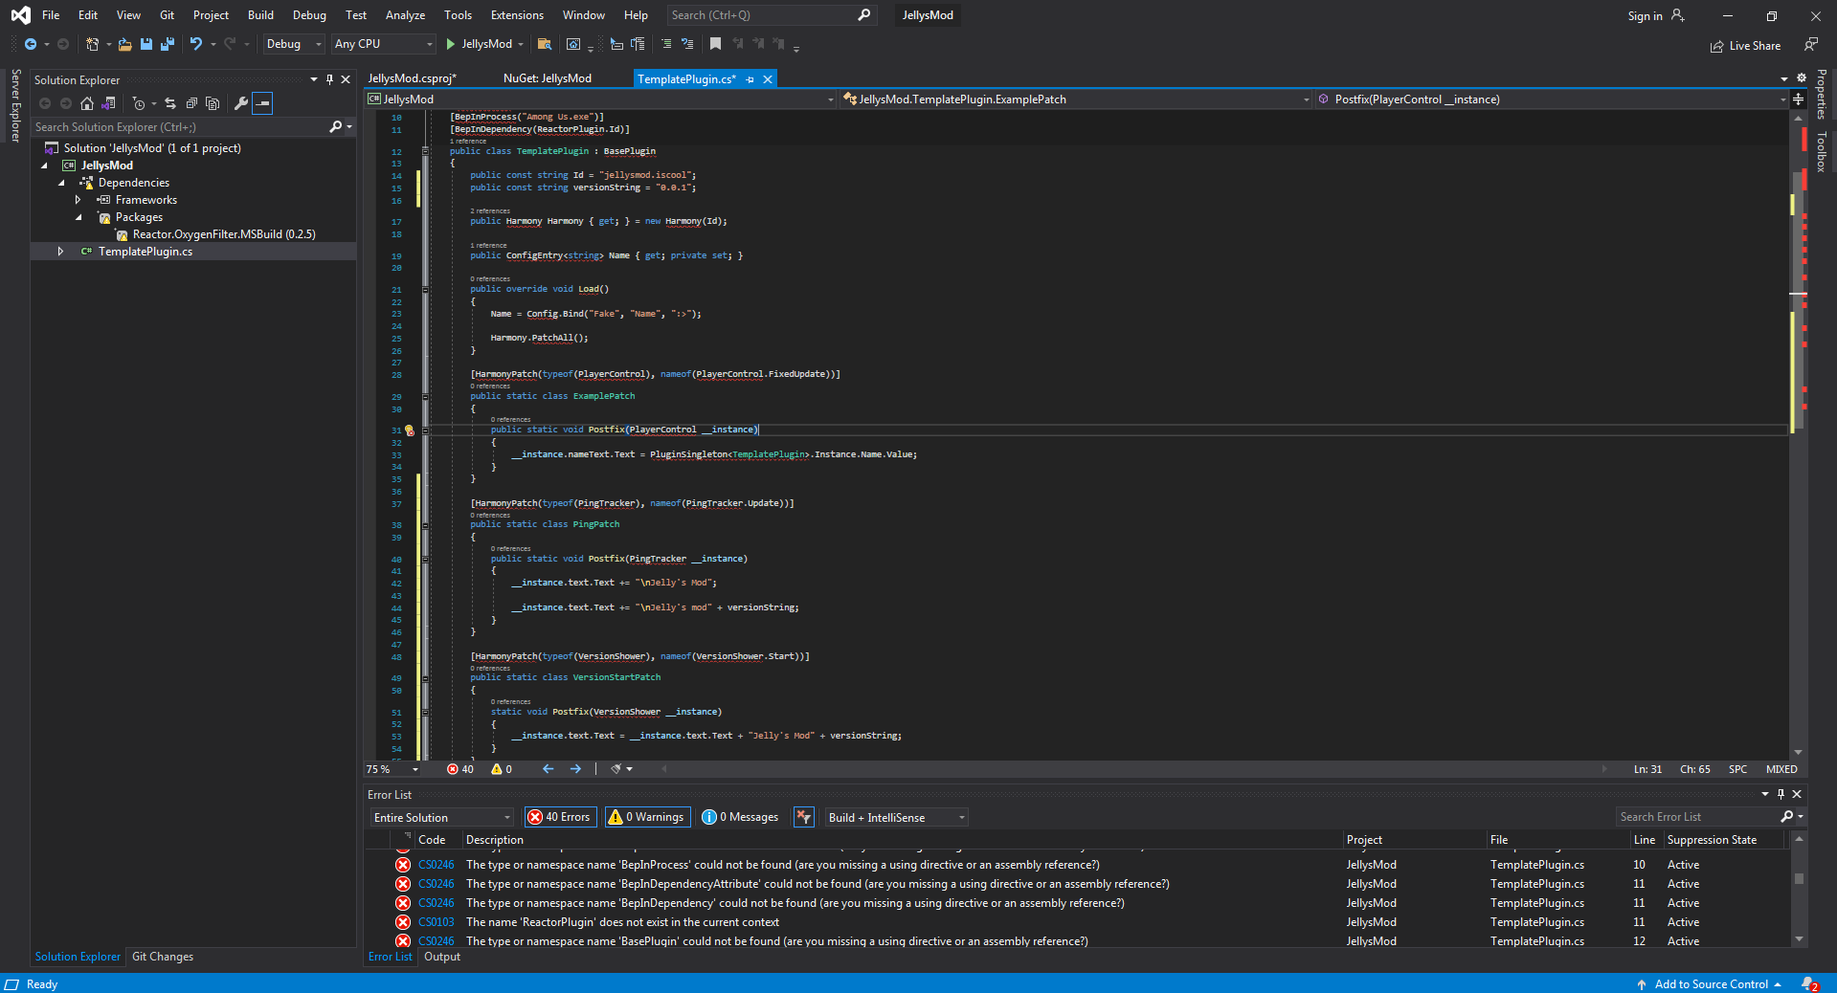Click the Undo arrow icon

[x=195, y=44]
